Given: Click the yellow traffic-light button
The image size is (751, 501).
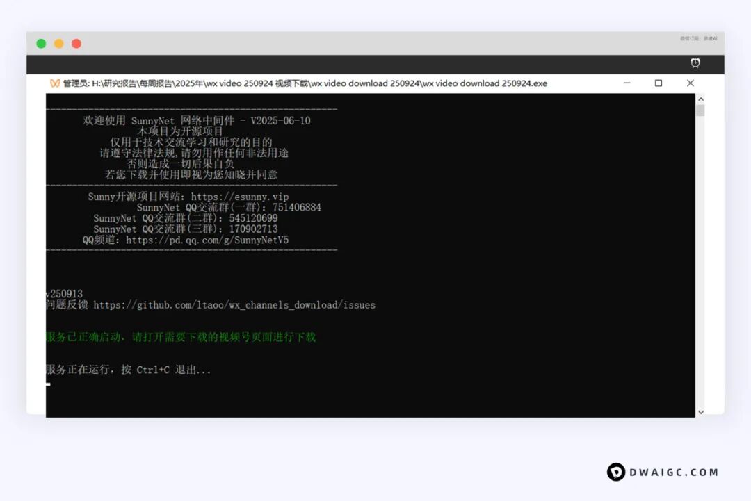Looking at the screenshot, I should [x=59, y=44].
